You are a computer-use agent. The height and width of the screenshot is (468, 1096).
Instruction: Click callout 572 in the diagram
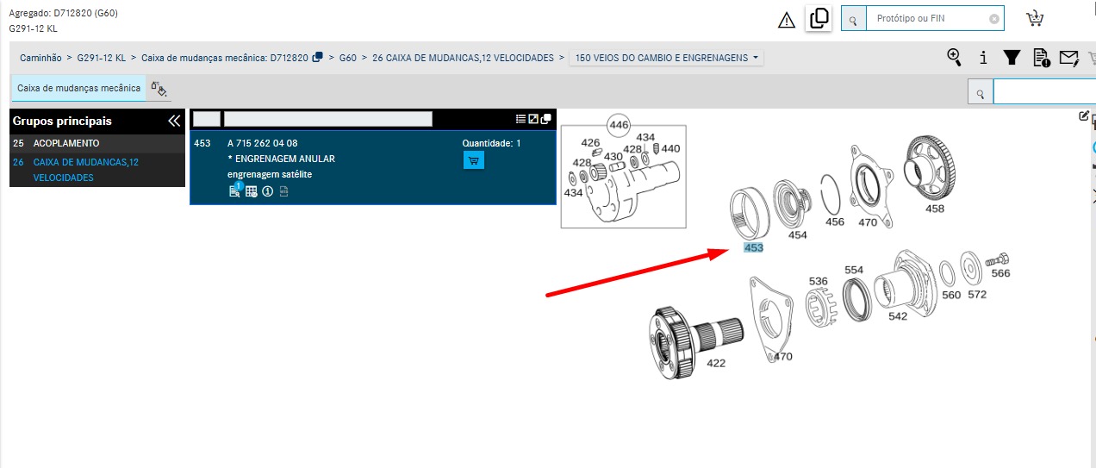pos(977,295)
